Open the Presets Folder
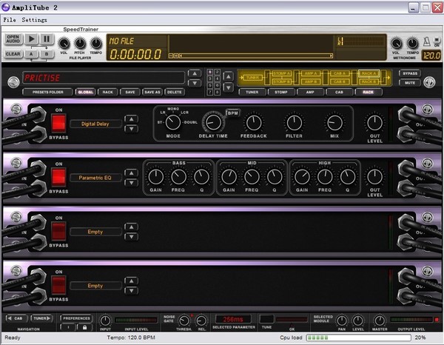444x345 pixels. coord(47,92)
